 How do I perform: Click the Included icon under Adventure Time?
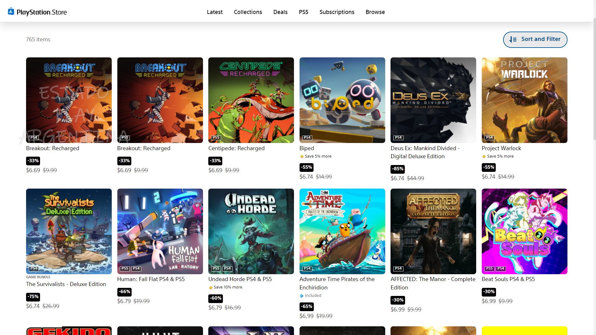(302, 296)
